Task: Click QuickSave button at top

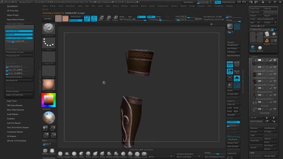Action: (188, 2)
